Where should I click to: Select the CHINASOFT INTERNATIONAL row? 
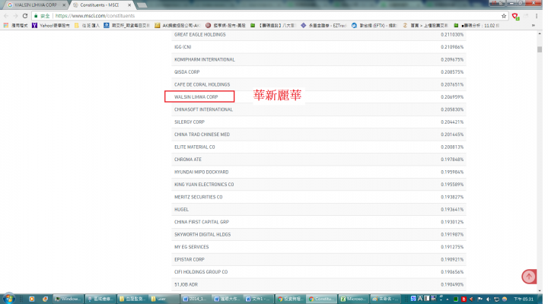click(x=319, y=109)
